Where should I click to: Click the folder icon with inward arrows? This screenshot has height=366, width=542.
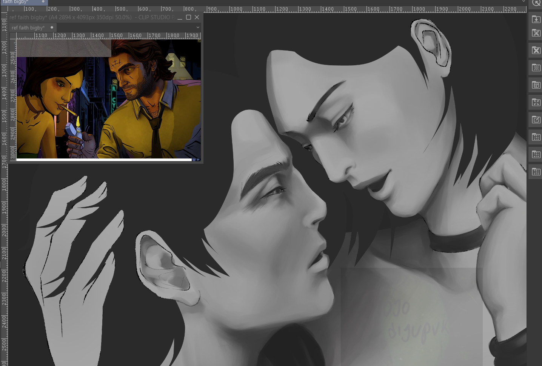click(x=536, y=102)
